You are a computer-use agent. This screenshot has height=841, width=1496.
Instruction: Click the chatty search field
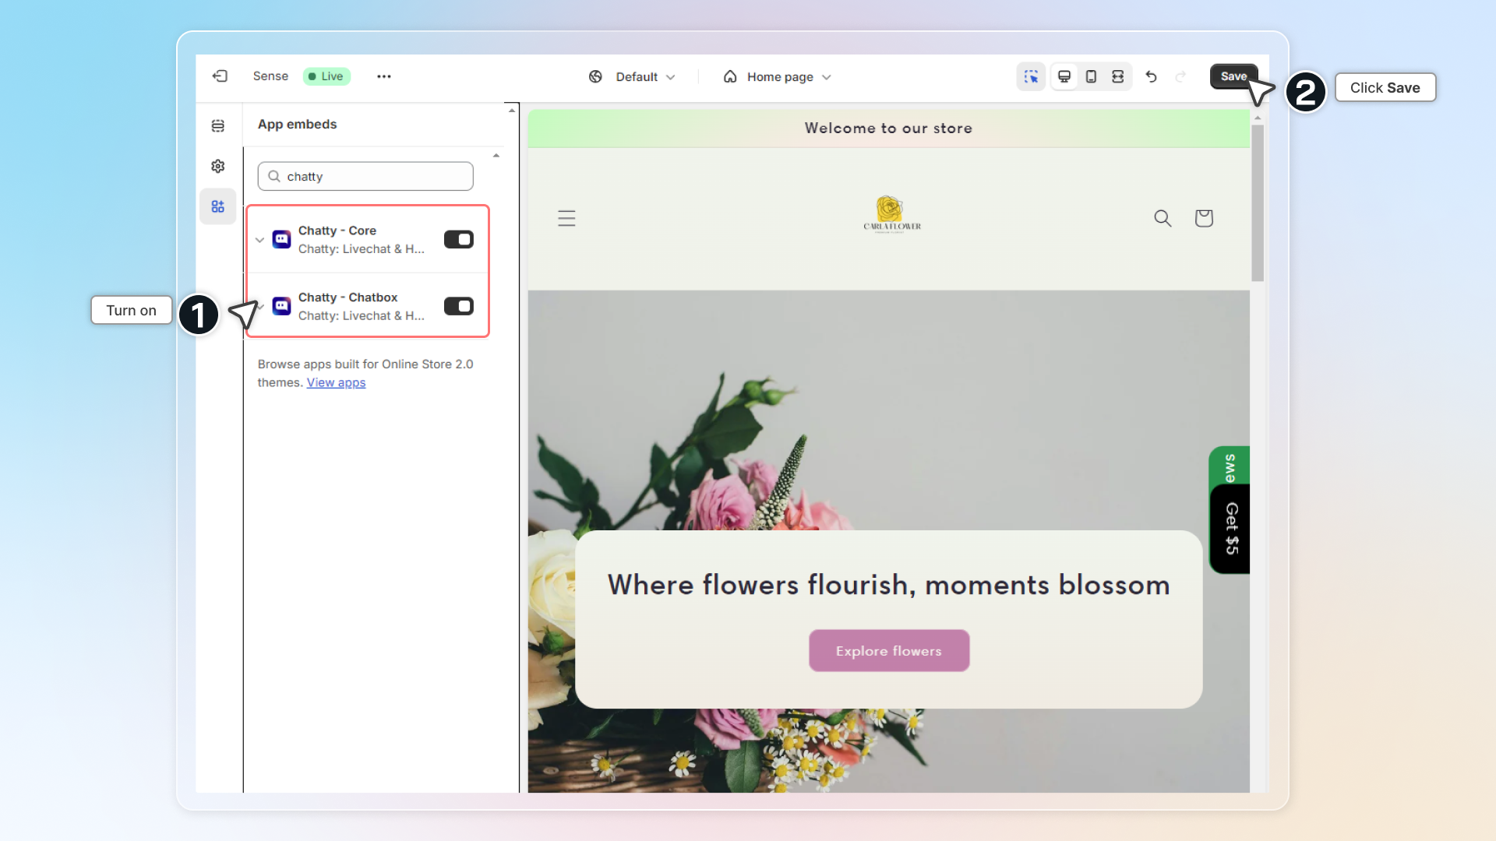[x=366, y=177]
